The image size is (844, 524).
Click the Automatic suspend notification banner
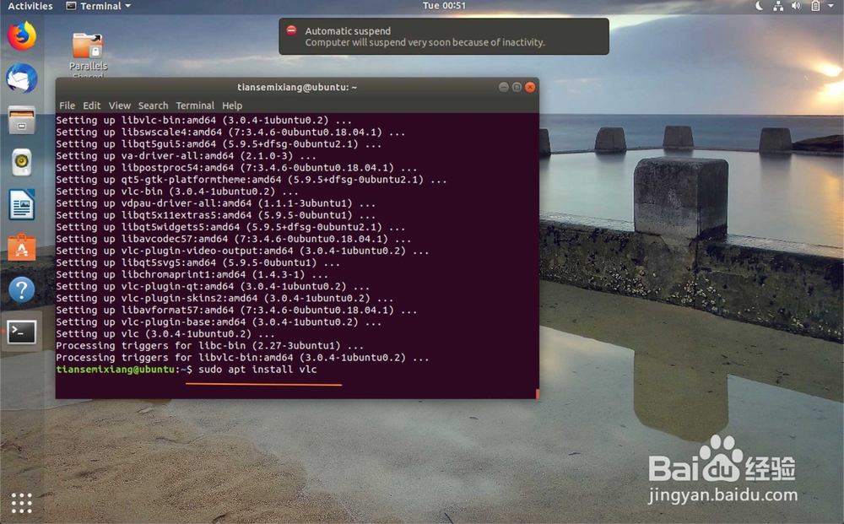pyautogui.click(x=444, y=36)
